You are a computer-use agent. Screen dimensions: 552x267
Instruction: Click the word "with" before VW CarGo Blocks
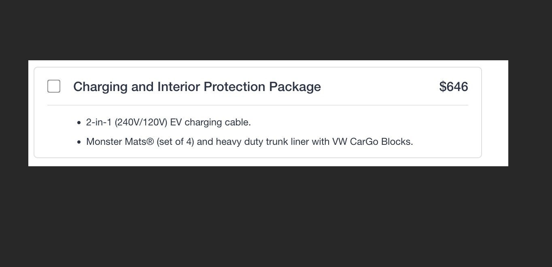(x=320, y=142)
